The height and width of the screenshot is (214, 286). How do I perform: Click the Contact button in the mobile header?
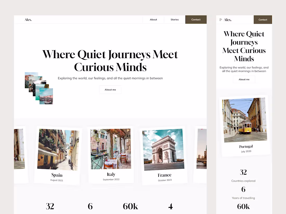263,19
